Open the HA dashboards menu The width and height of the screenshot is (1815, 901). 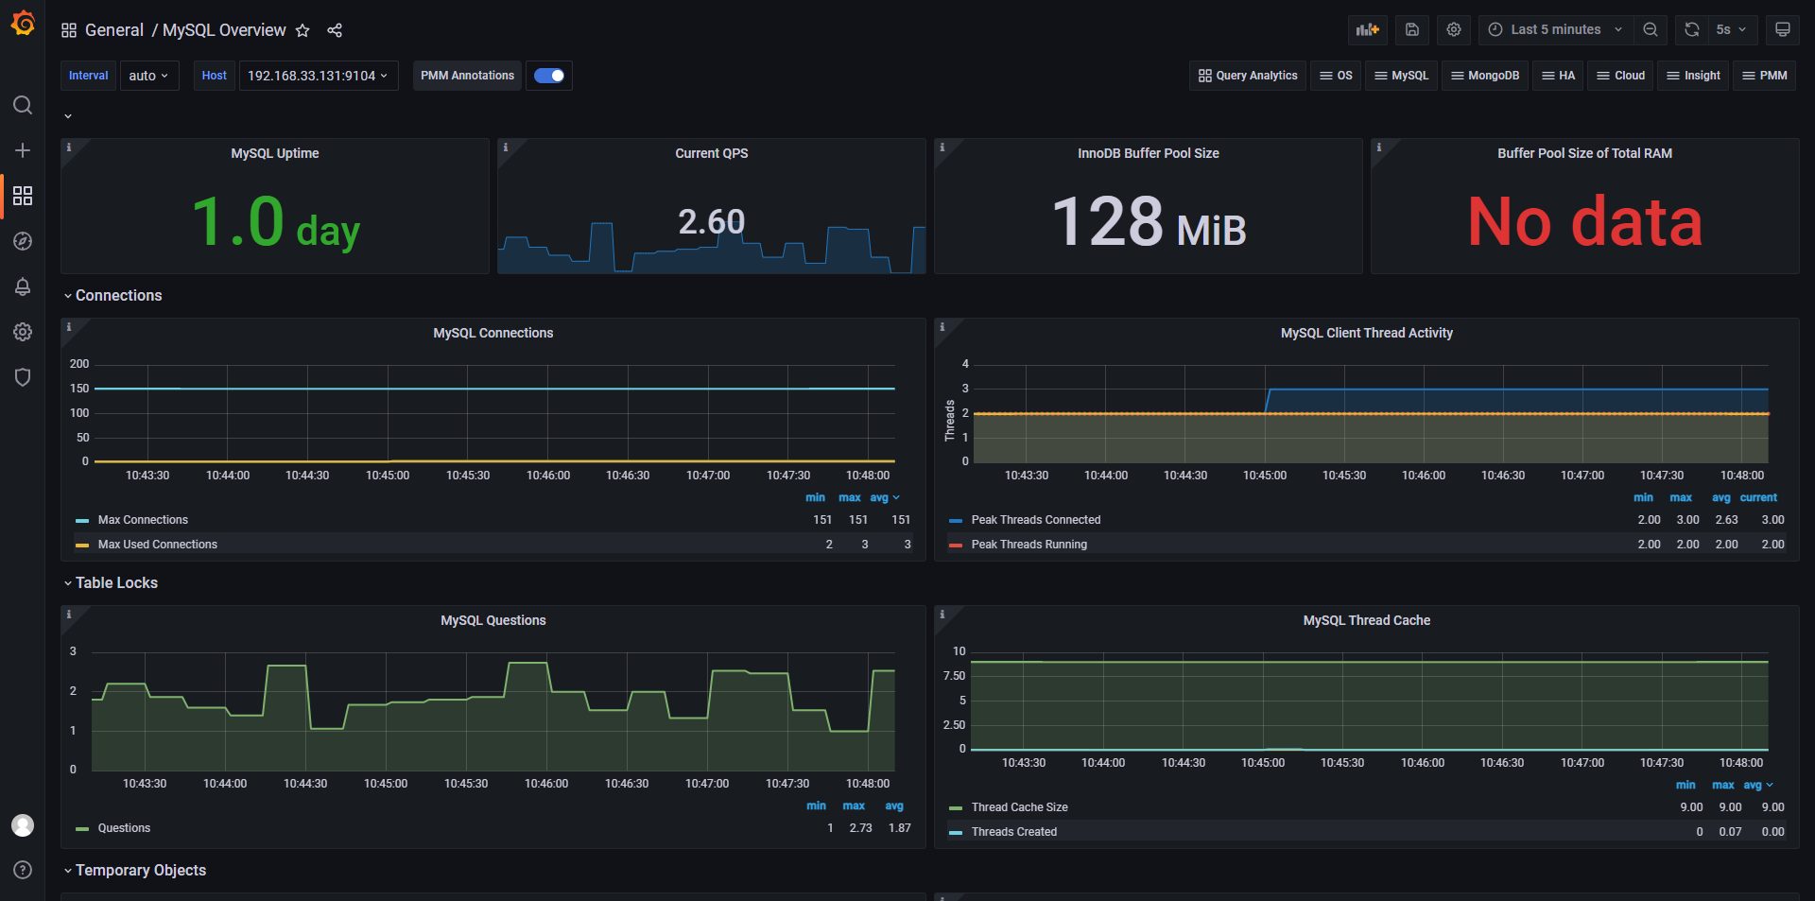point(1559,76)
